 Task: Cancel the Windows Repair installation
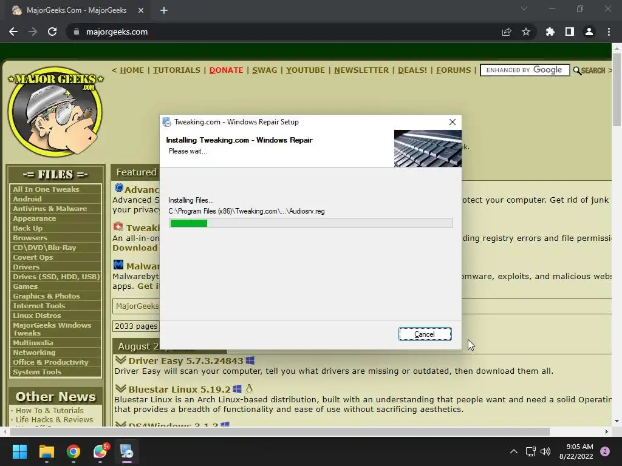pyautogui.click(x=425, y=334)
